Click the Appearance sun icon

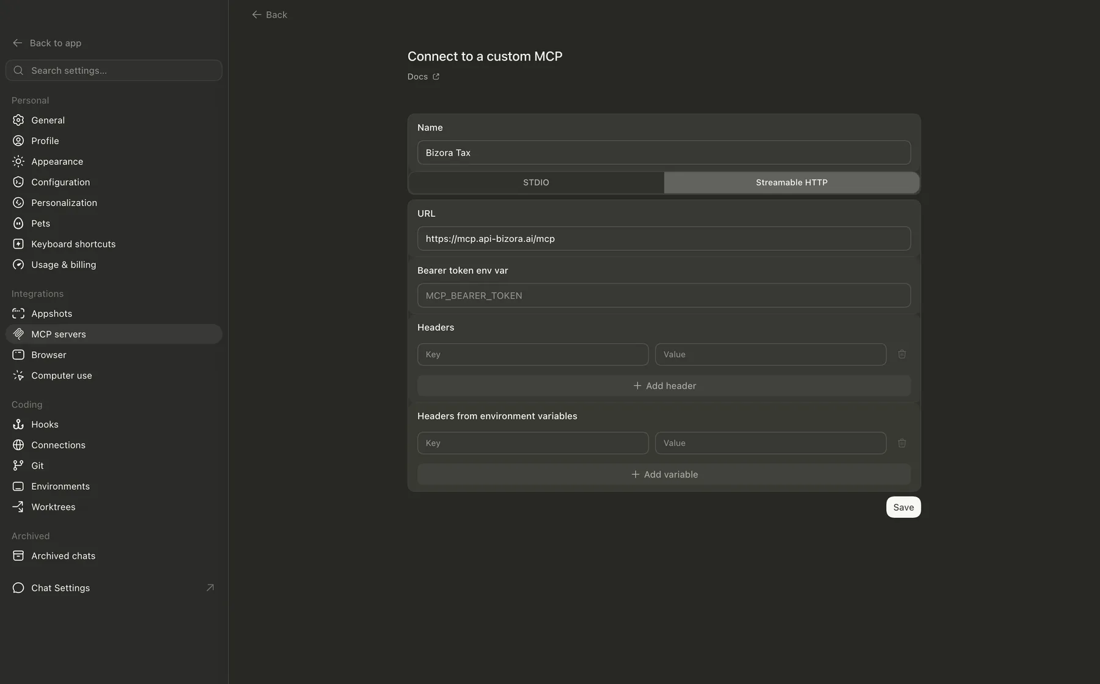click(x=18, y=161)
